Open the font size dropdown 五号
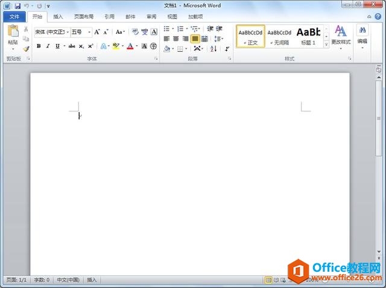This screenshot has width=386, height=288. tap(81, 32)
